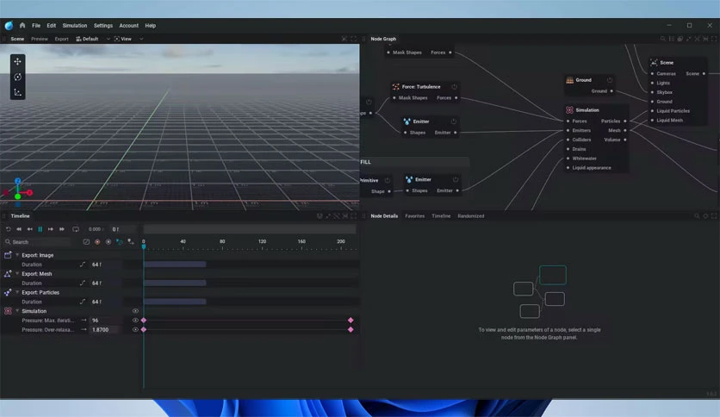The height and width of the screenshot is (417, 720).
Task: Collapse the Export: Image track
Action: coord(17,255)
